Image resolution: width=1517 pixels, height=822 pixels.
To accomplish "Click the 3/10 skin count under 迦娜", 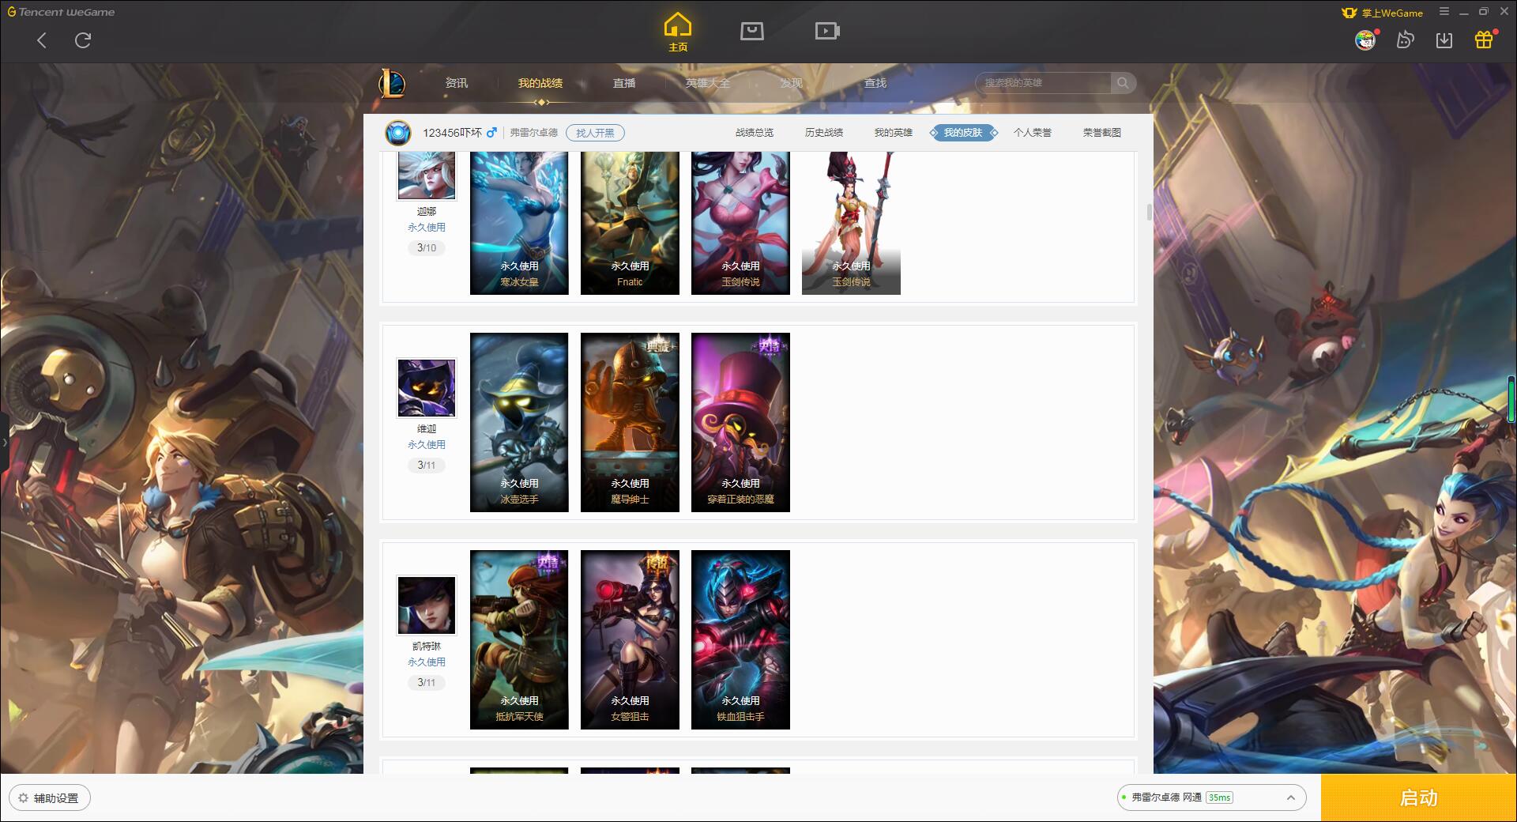I will [427, 248].
